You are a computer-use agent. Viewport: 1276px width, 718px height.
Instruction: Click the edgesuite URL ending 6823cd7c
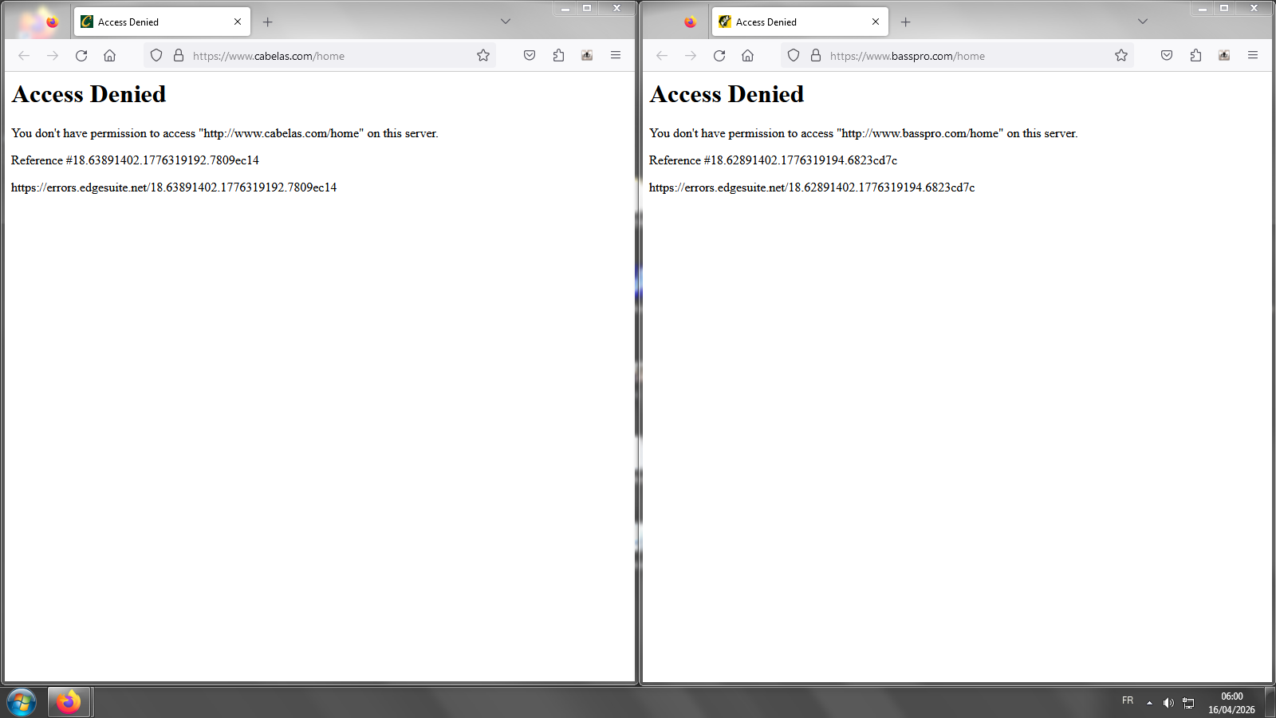(x=812, y=187)
